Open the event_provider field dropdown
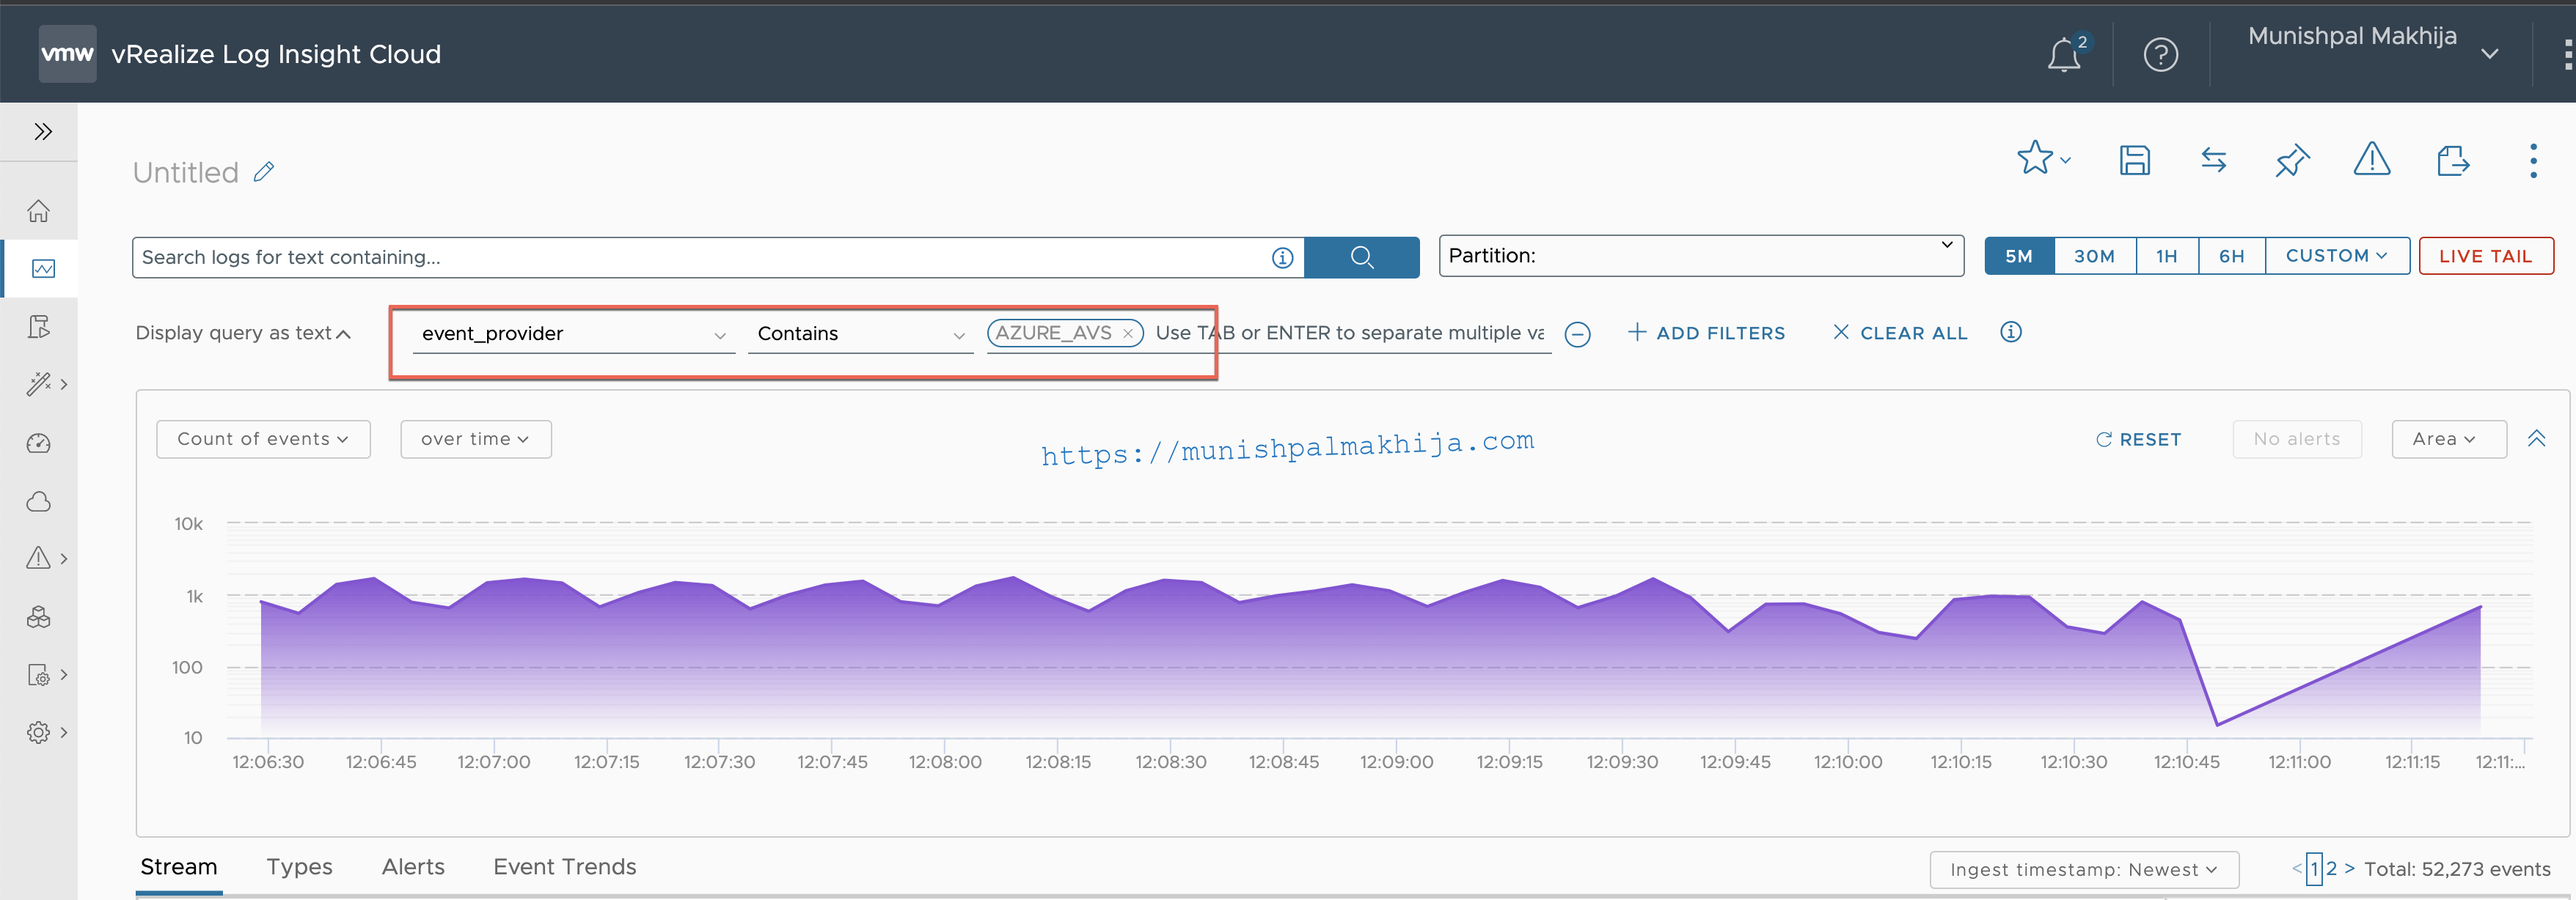 pyautogui.click(x=573, y=333)
